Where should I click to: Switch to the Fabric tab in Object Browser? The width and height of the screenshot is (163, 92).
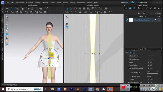click(130, 8)
